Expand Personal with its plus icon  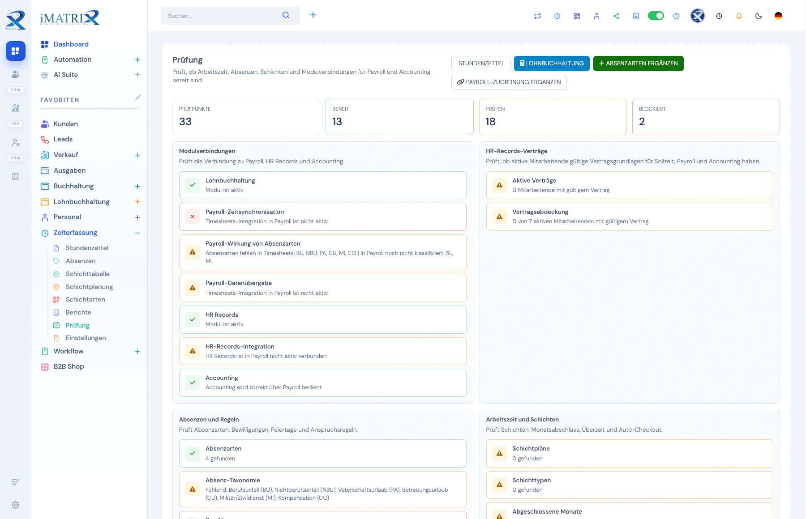click(137, 217)
